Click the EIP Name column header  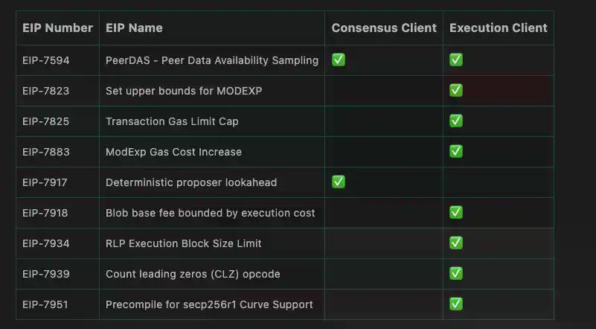(x=134, y=28)
